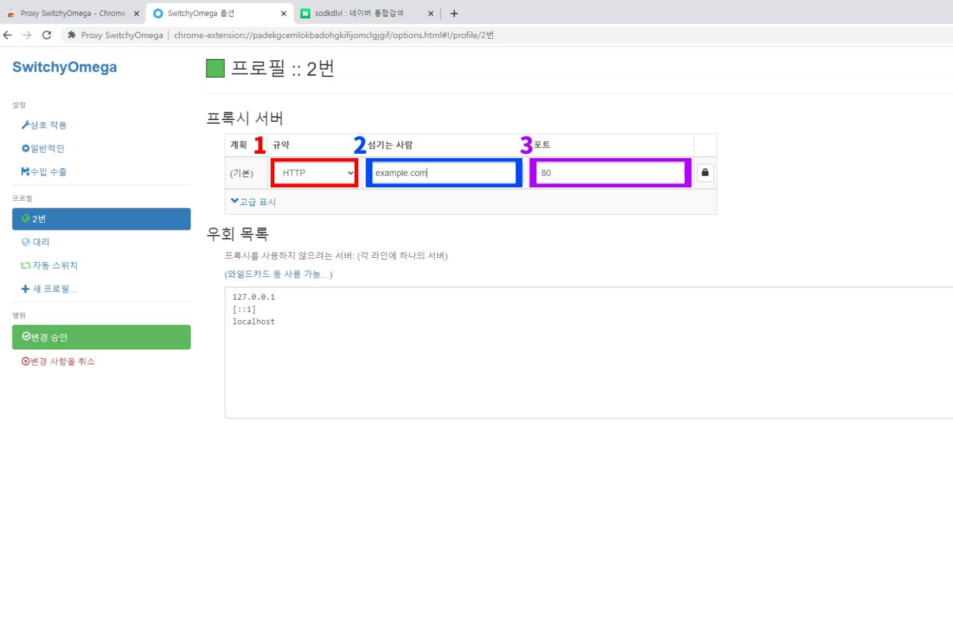This screenshot has width=953, height=635.
Task: Open the HTTP protocol dropdown
Action: tap(314, 173)
